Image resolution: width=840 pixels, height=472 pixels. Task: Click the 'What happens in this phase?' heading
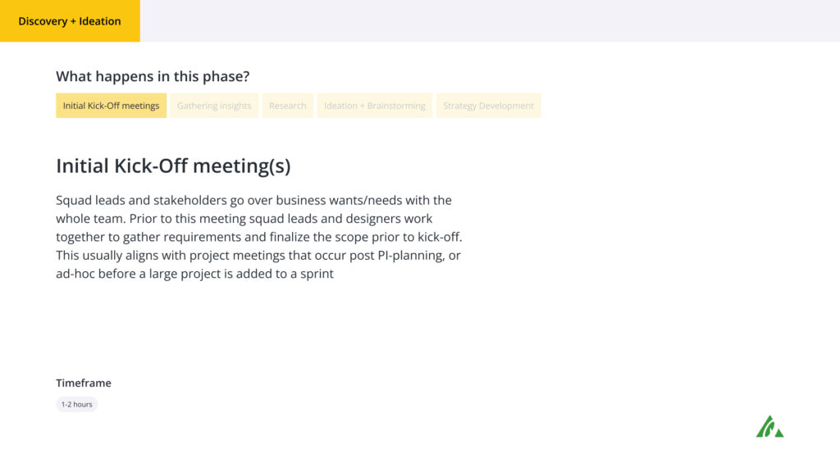coord(153,76)
